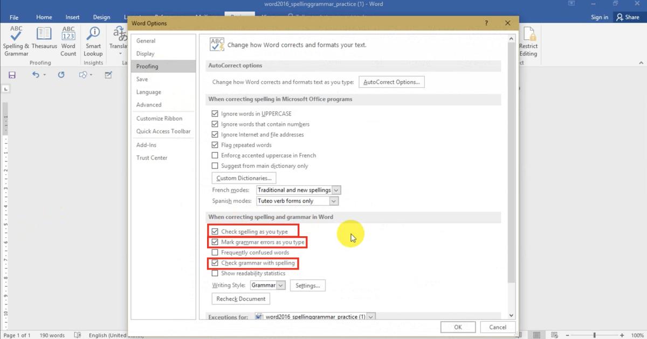The image size is (647, 339).
Task: Launch Smart Lookup
Action: click(x=93, y=41)
